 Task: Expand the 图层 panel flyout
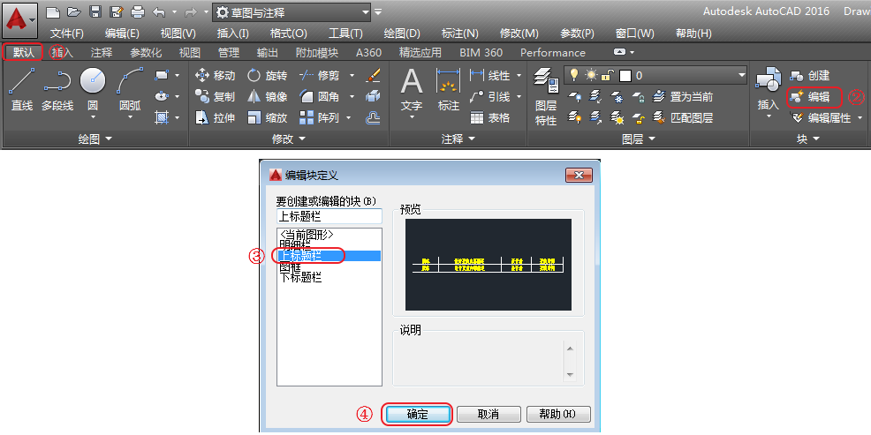point(639,139)
